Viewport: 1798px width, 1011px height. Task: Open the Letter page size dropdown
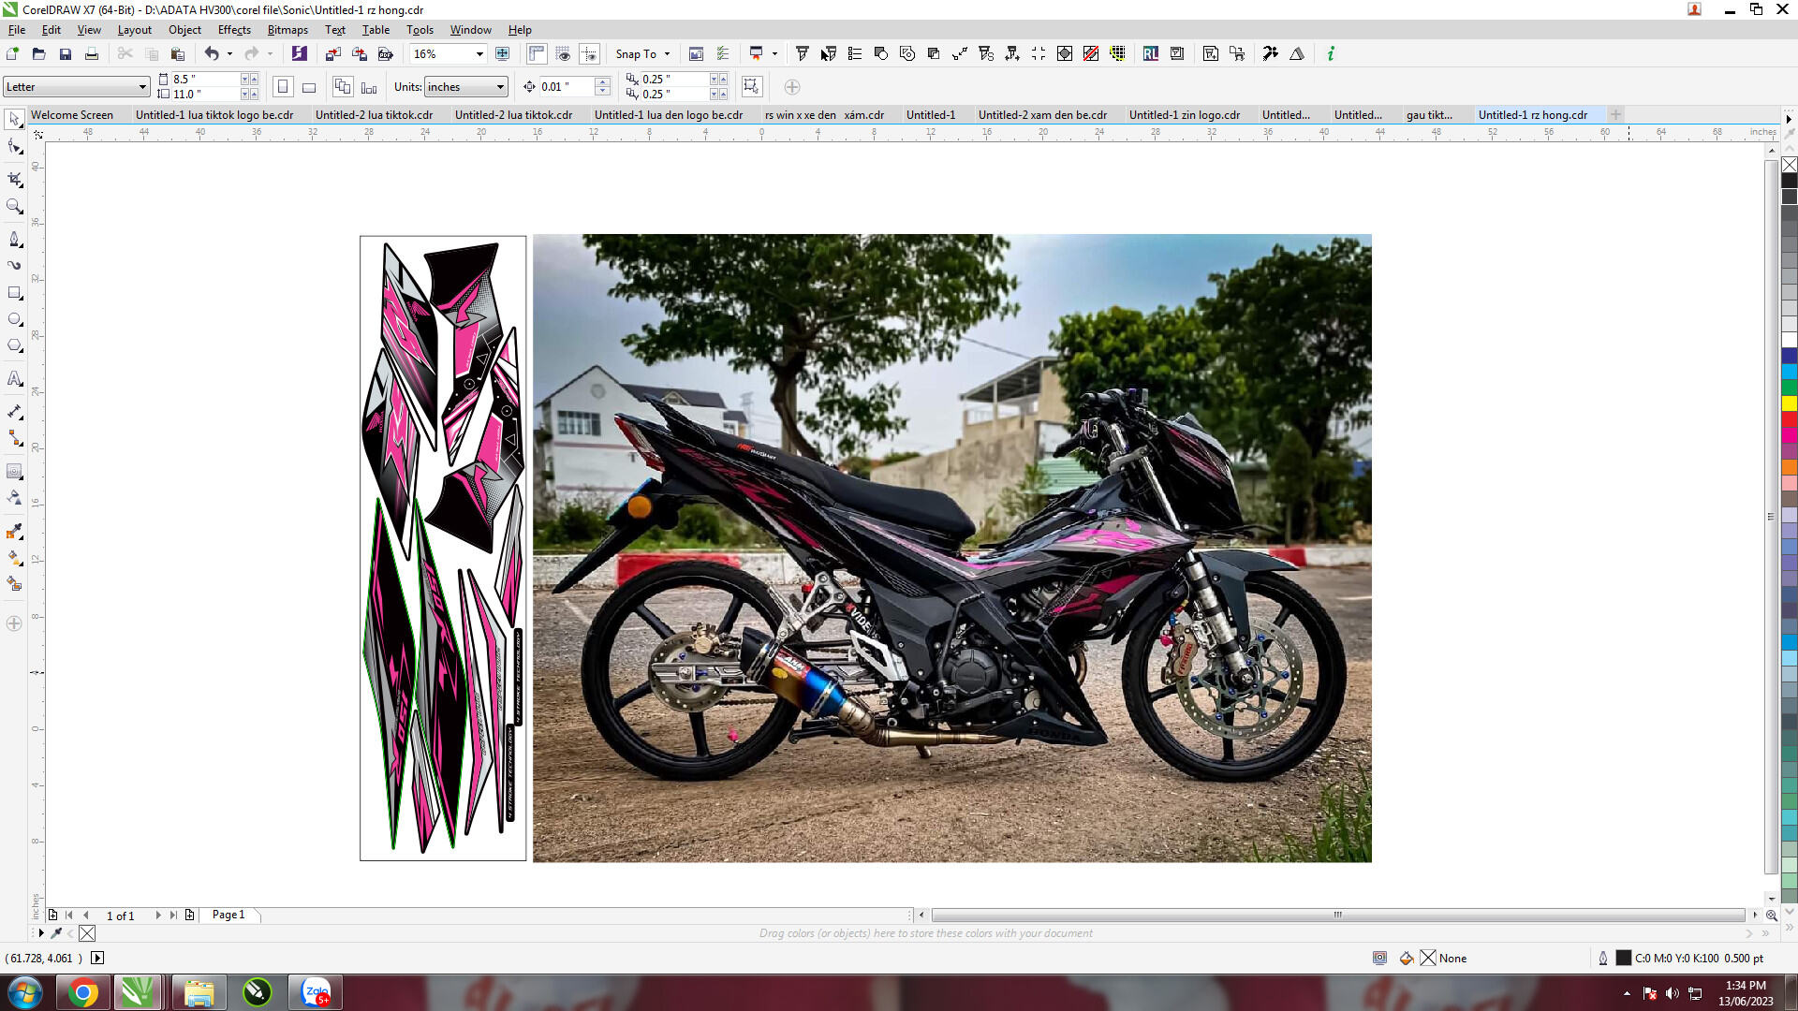[x=142, y=87]
